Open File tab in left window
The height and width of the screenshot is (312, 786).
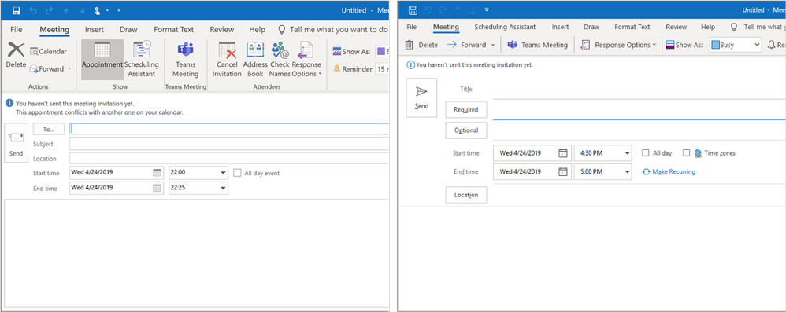pos(16,30)
